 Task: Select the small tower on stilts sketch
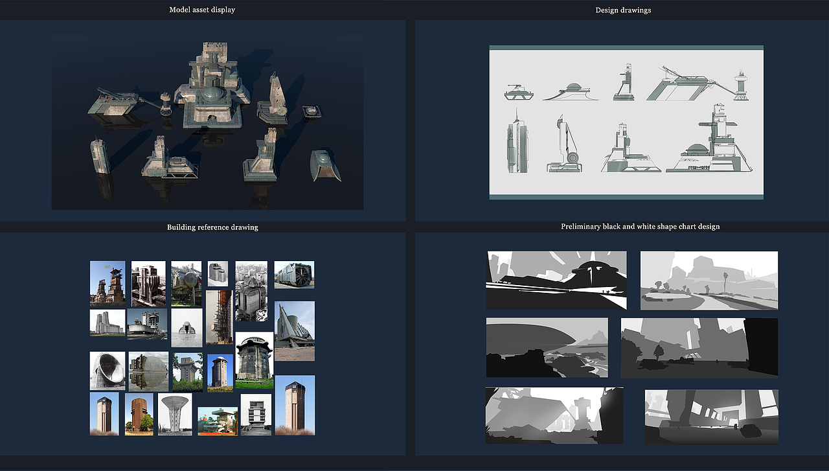click(742, 85)
